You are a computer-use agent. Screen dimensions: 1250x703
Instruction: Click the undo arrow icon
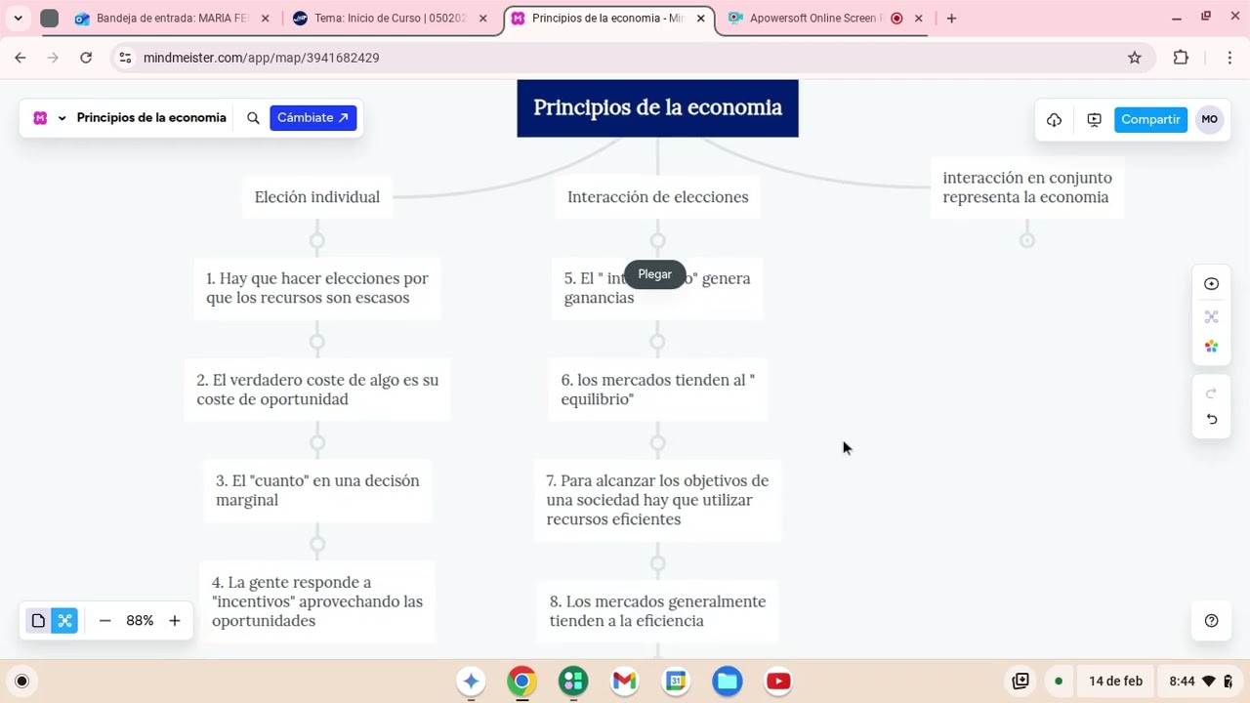click(1211, 419)
